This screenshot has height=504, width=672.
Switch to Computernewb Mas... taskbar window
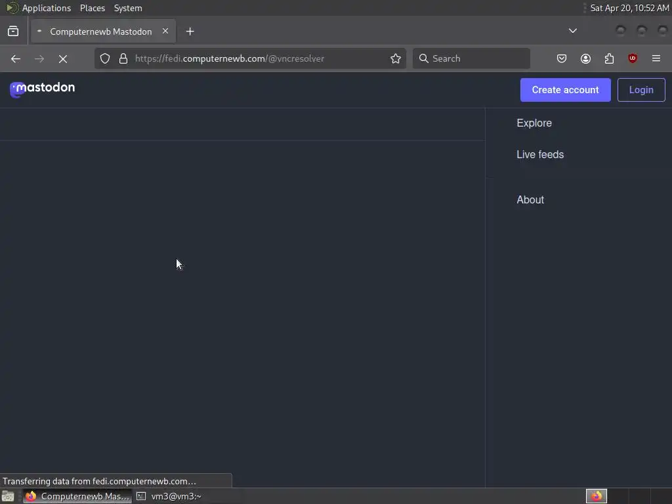click(x=77, y=496)
